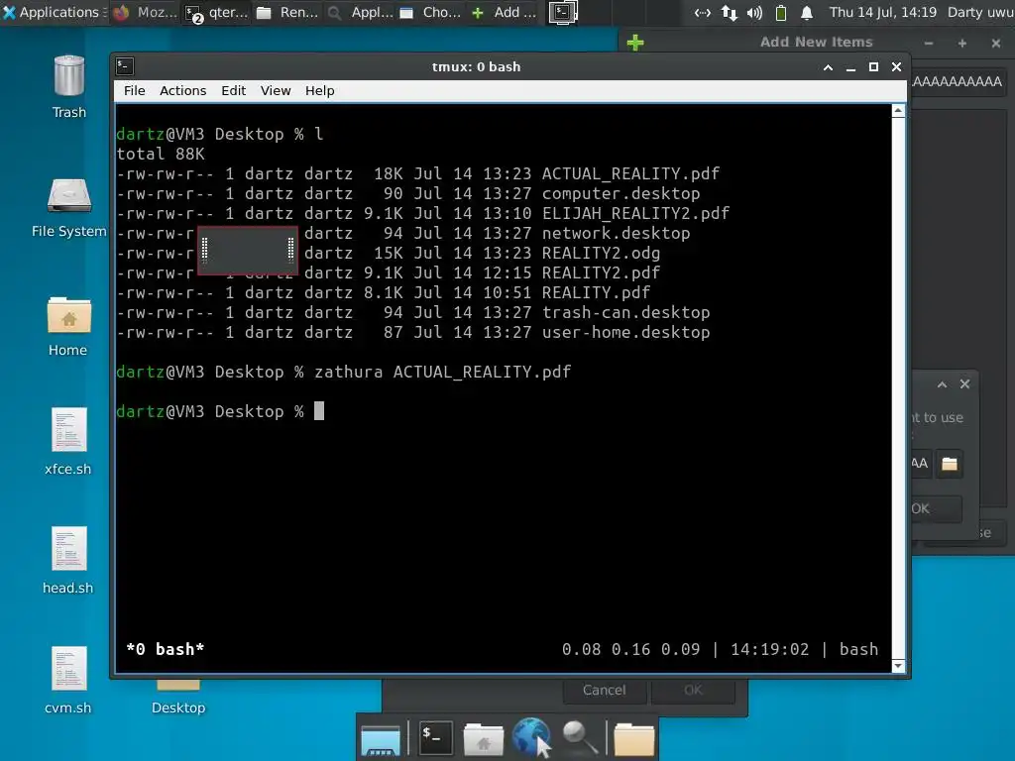
Task: Launch terminal emulator from bottom dock
Action: [x=435, y=737]
